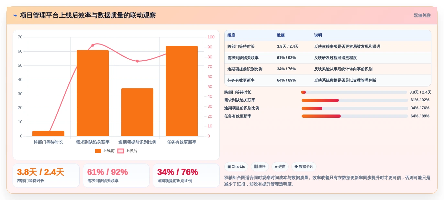444x200 pixels.
Task: Click the right axis value 100
Action: (x=211, y=37)
